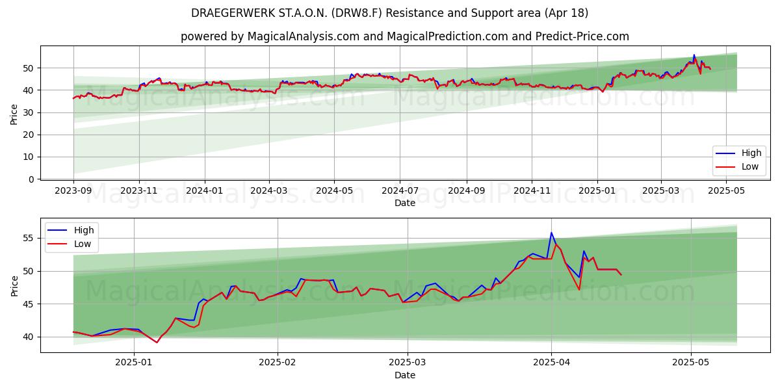The image size is (780, 390).
Task: Click the 2024-01 tick label on top chart
Action: pos(205,191)
